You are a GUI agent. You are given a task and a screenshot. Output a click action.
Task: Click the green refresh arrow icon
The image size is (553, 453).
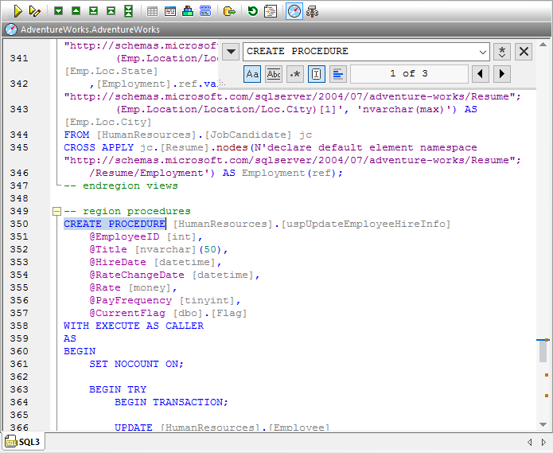252,11
